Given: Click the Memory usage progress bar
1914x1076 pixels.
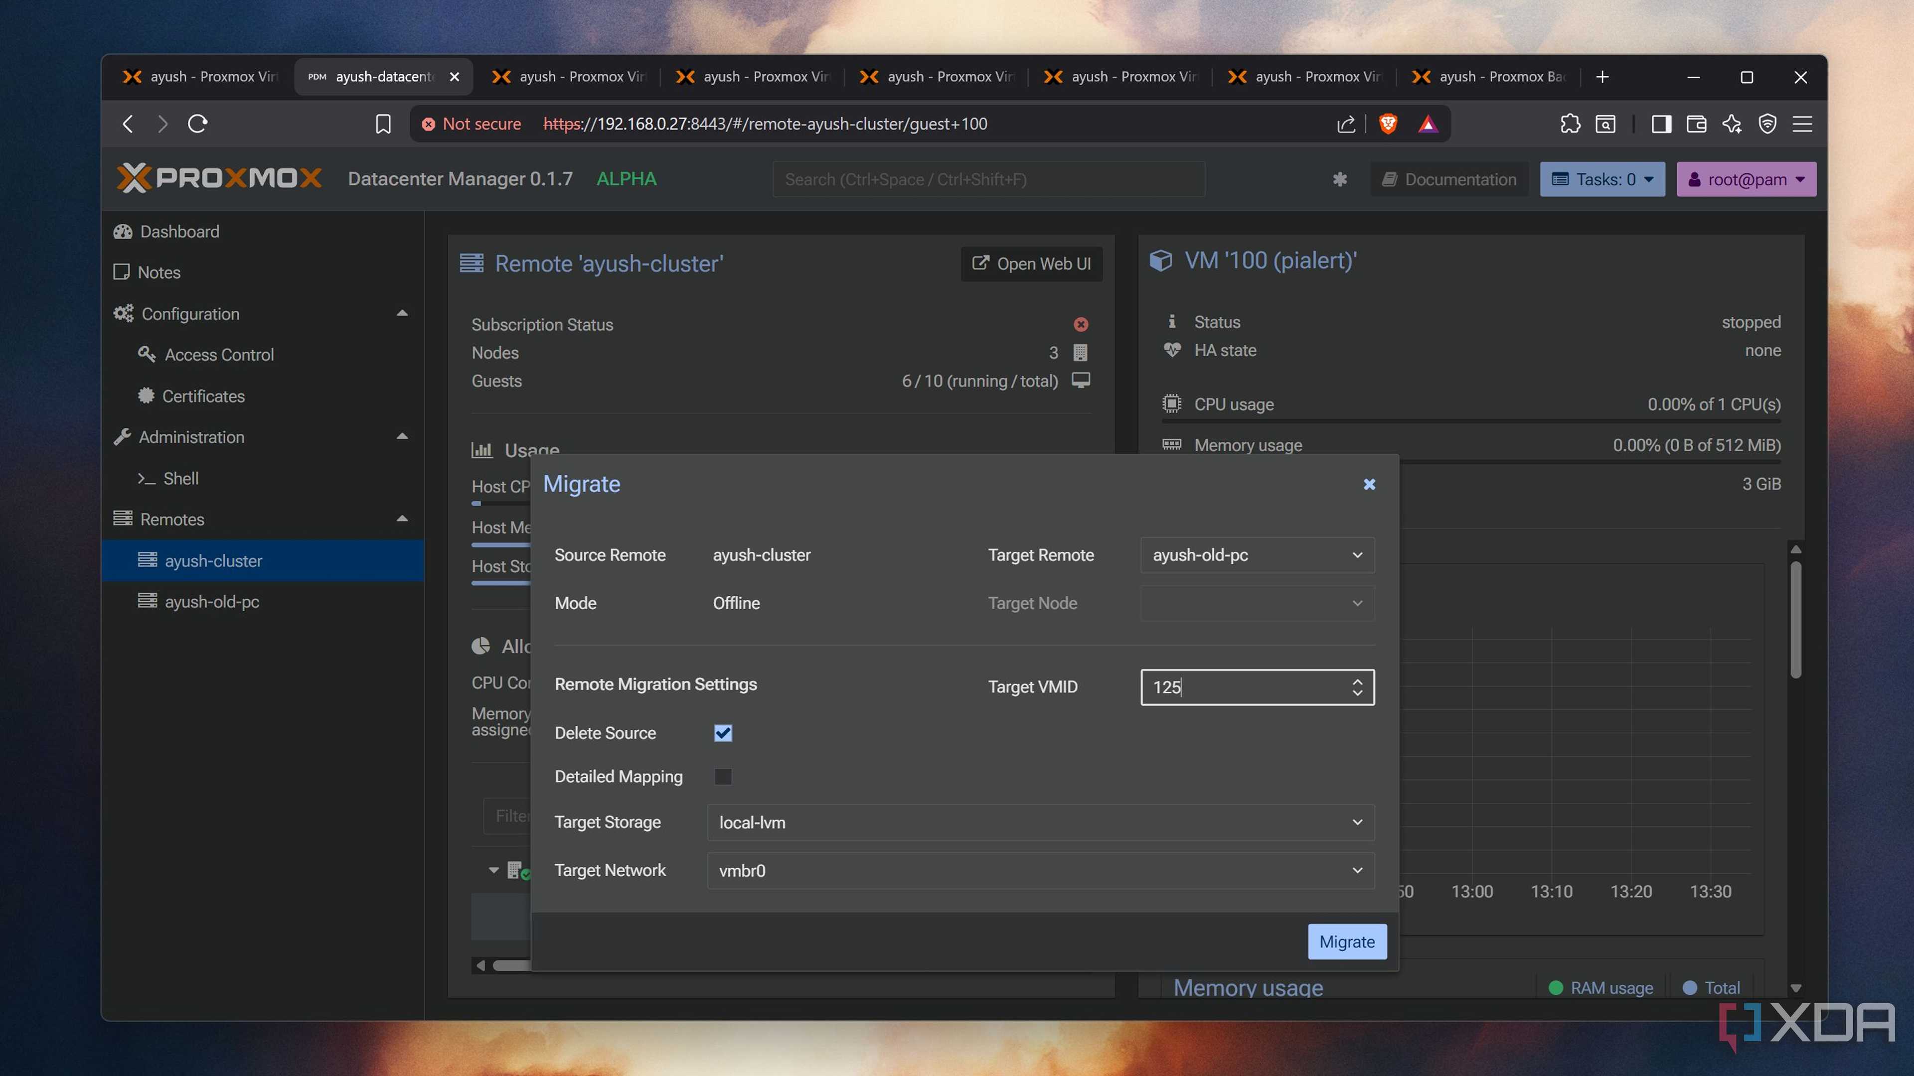Looking at the screenshot, I should pyautogui.click(x=1471, y=461).
